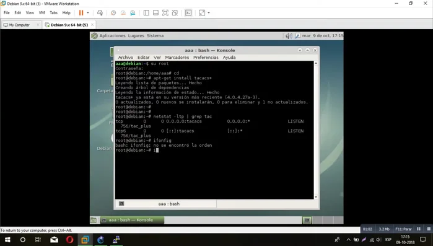Take a snapshot using the clock icon
Viewport: 433px width, 246px height.
[113, 12]
